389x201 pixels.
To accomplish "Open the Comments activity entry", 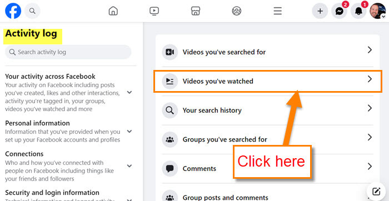I will click(267, 169).
